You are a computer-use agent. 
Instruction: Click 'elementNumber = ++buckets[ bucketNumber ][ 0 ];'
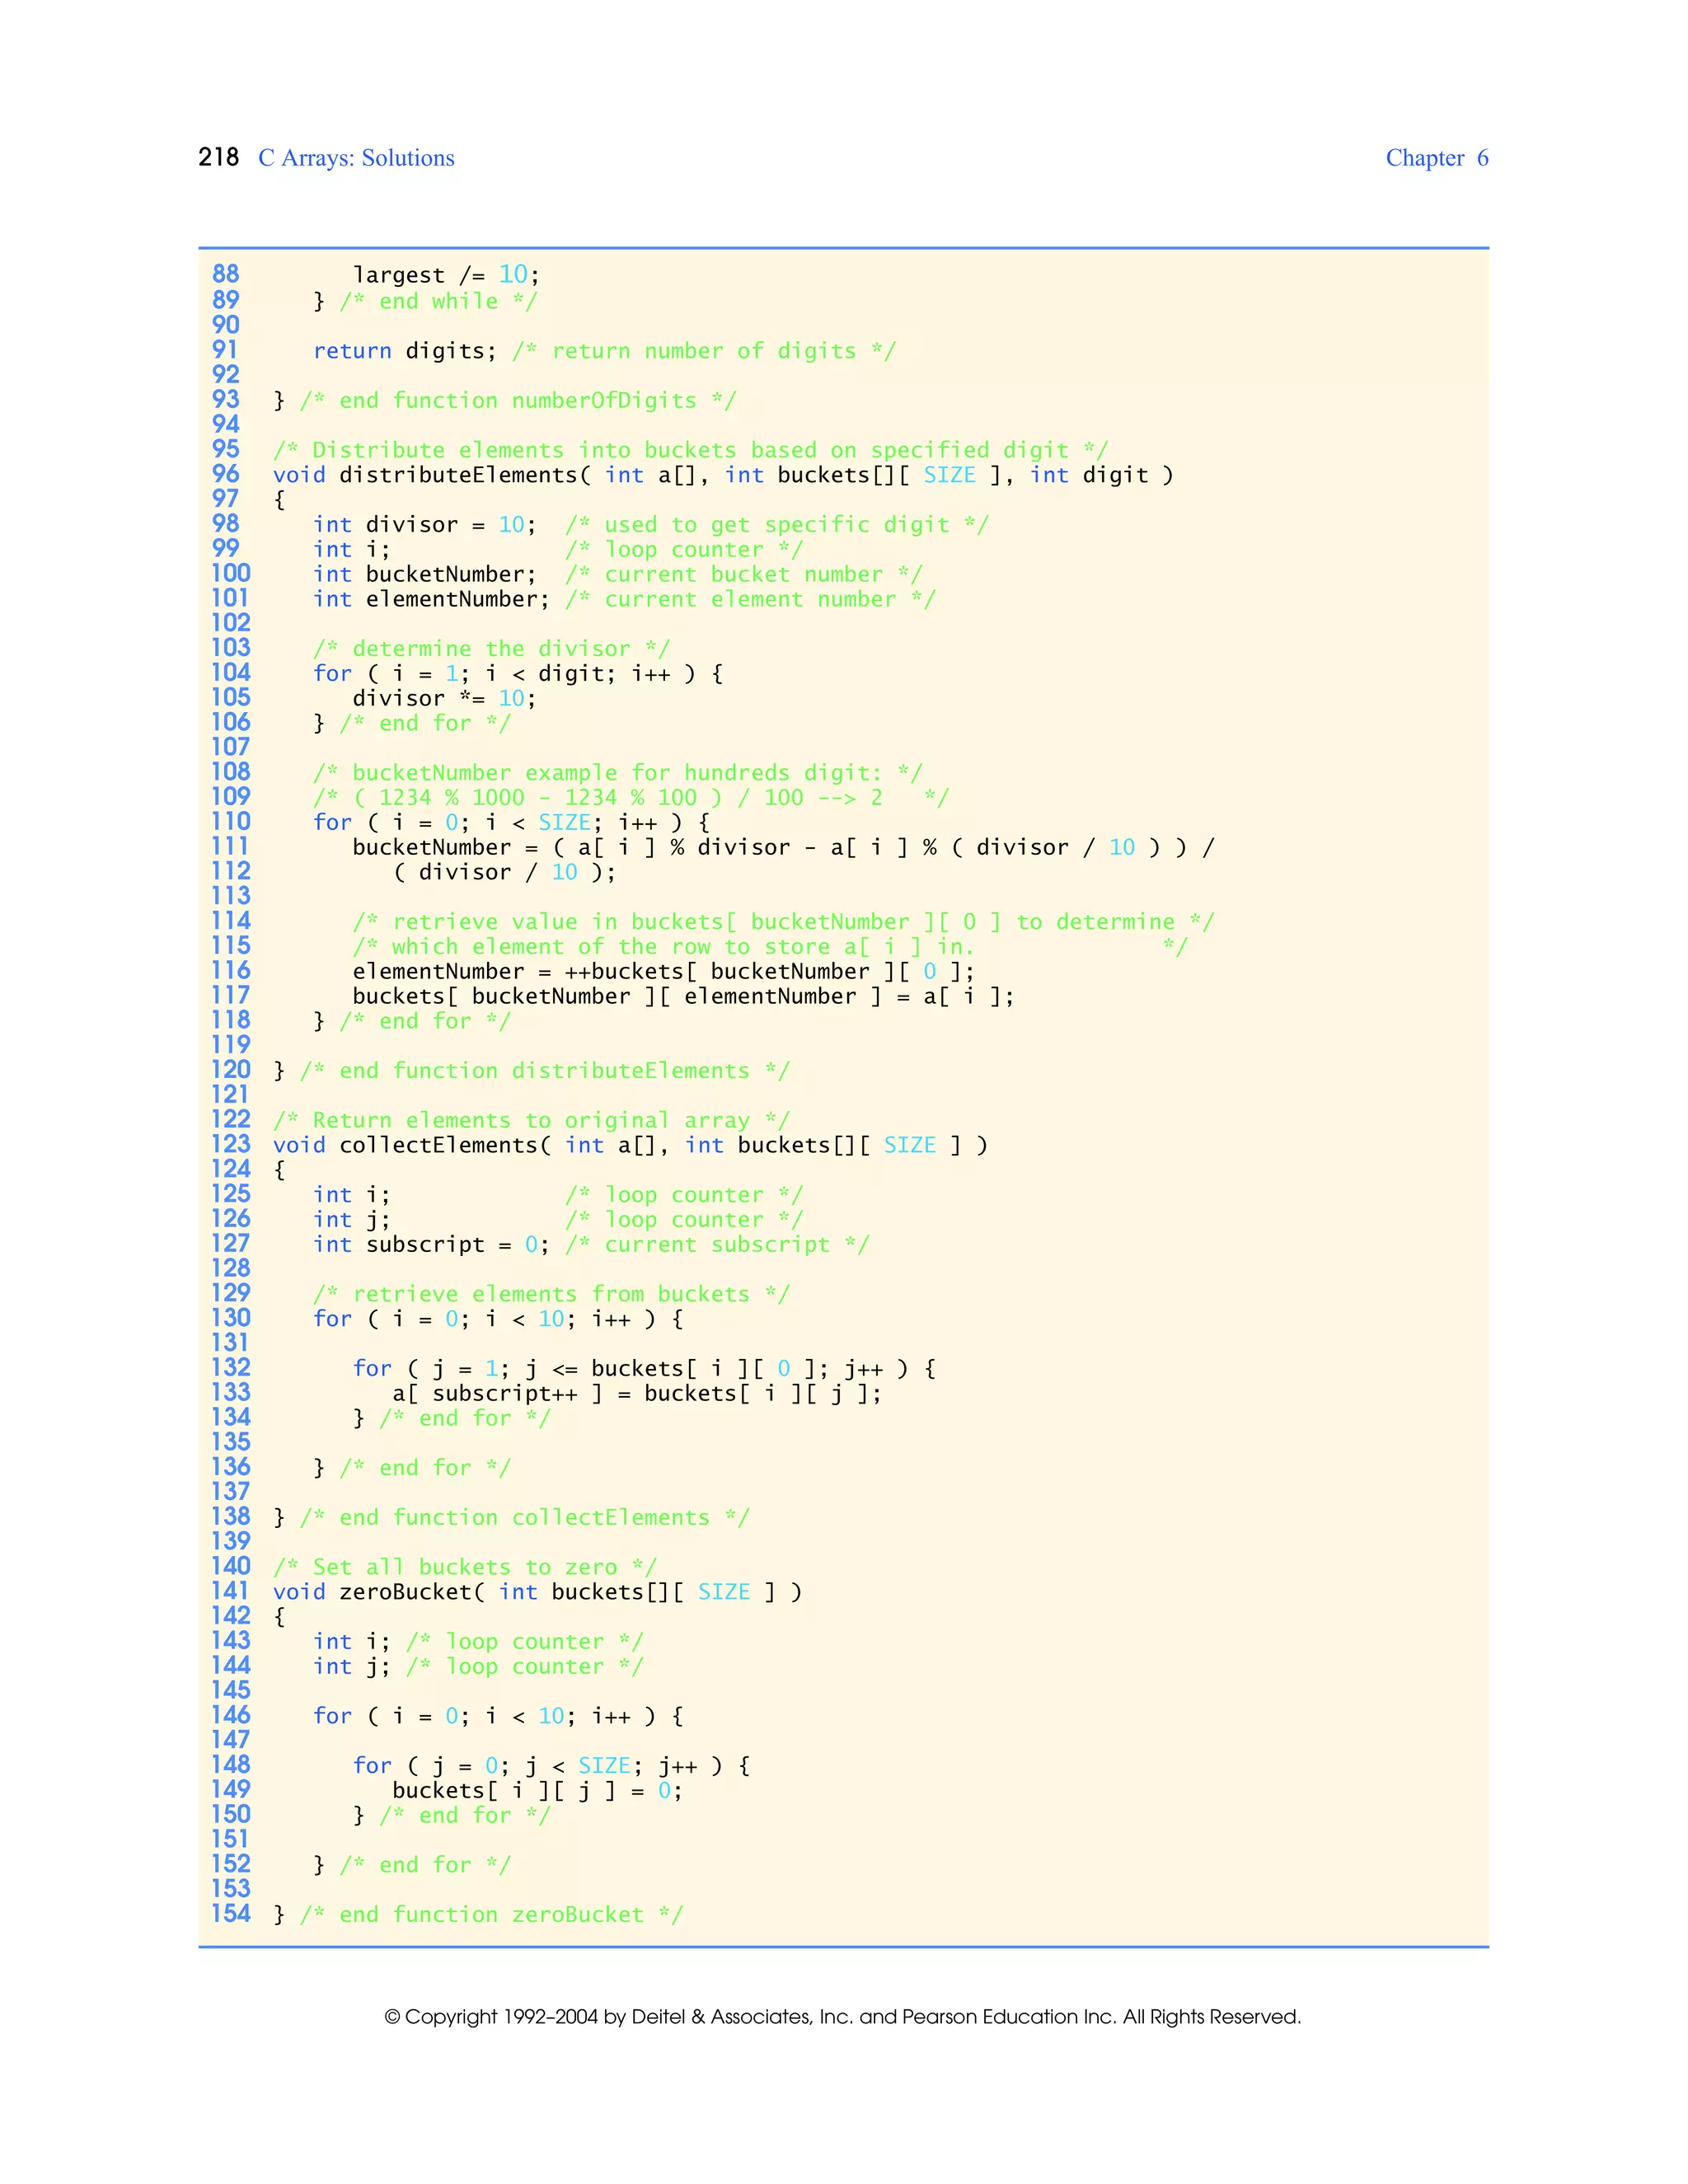pyautogui.click(x=663, y=972)
